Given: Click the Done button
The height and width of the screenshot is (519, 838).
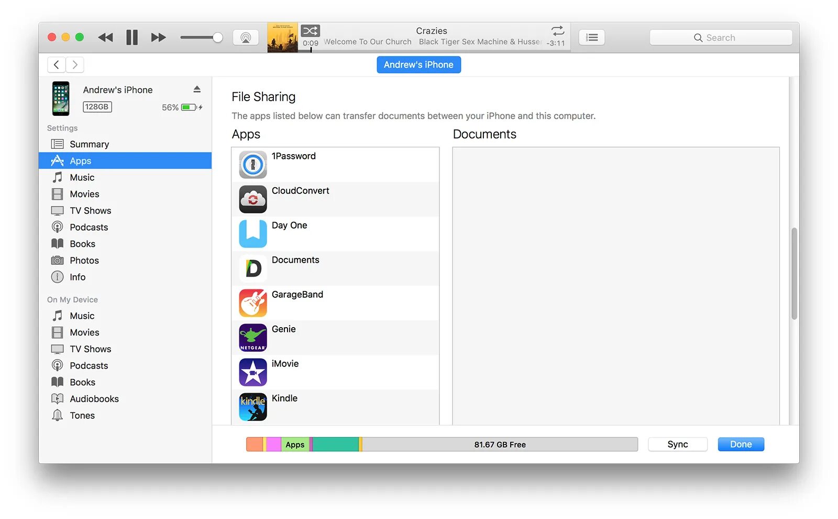Looking at the screenshot, I should tap(741, 445).
